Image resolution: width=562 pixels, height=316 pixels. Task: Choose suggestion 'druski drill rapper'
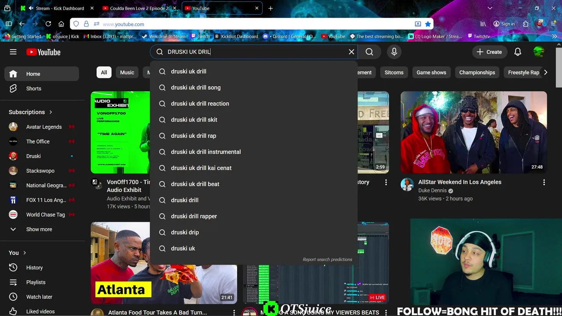pos(254,216)
